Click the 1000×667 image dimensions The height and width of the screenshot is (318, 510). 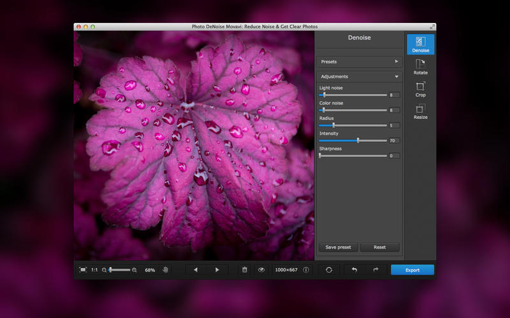[286, 270]
